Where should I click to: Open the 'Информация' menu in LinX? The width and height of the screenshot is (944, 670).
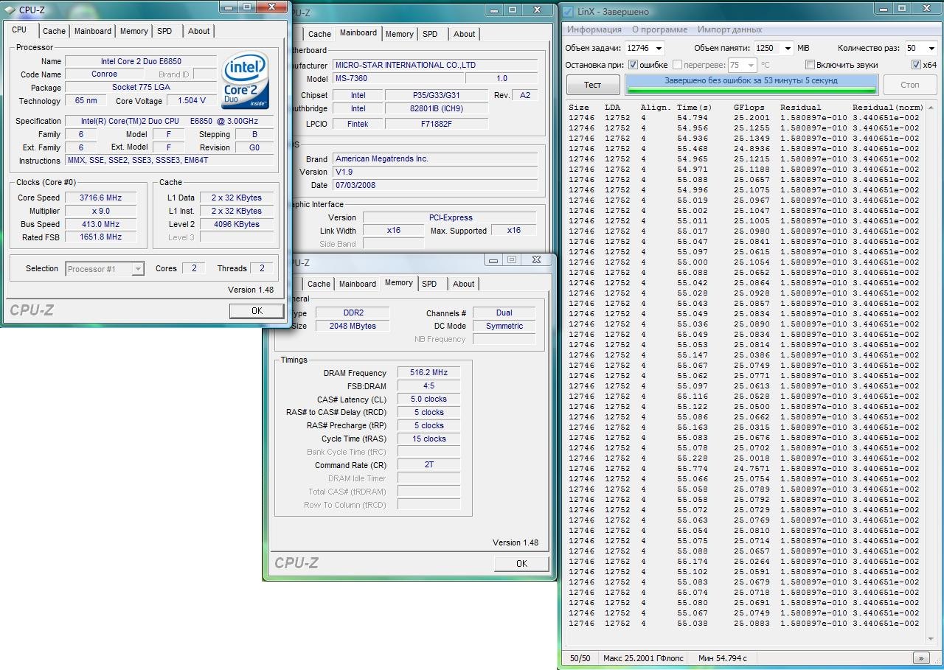[594, 29]
